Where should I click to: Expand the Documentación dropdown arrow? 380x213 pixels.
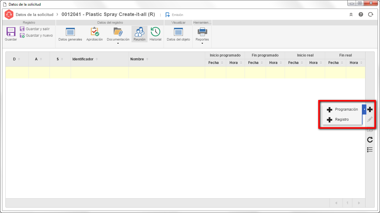(118, 43)
